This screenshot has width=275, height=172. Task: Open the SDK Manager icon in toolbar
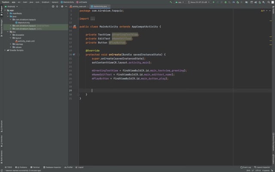coord(263,2)
